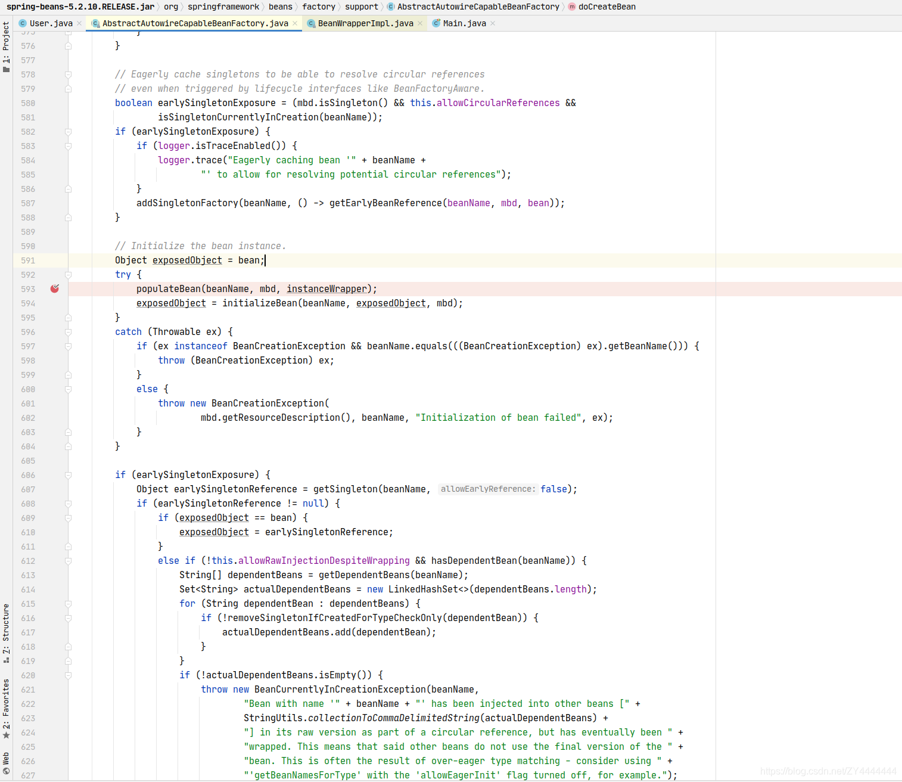Click the spring-beans-5.2.10.RELEASE.jar breadcrumb
Viewport: 902px width, 782px height.
tap(80, 7)
